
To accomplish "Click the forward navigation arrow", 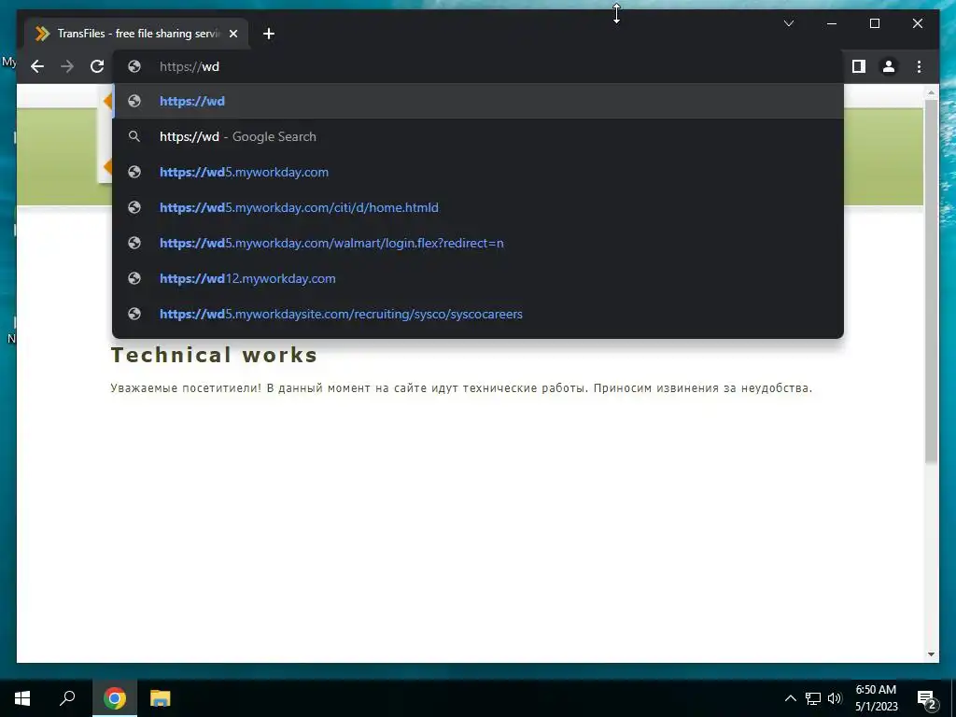I will click(67, 66).
